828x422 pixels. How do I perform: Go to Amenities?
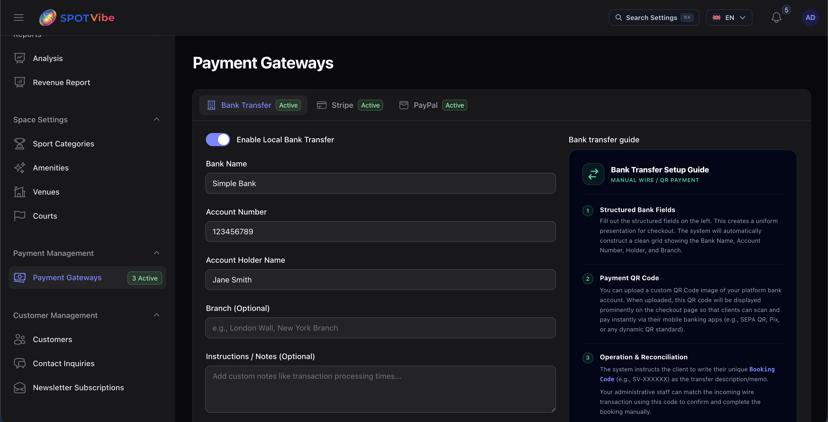(x=51, y=168)
